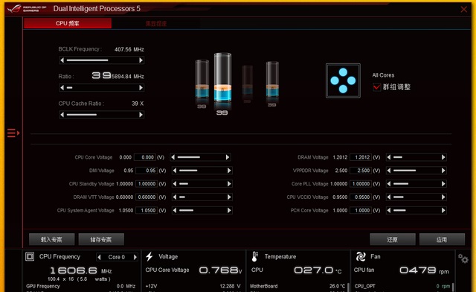Click the 027.0 °C CPU temperature readout

pyautogui.click(x=318, y=270)
